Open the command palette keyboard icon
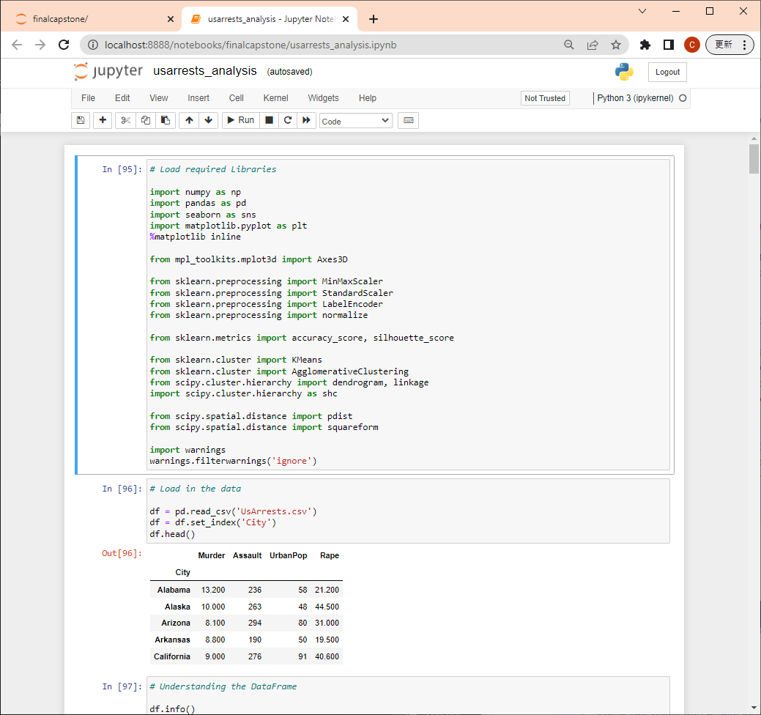Viewport: 761px width, 715px height. (x=408, y=120)
